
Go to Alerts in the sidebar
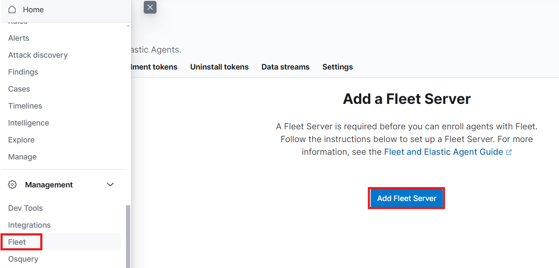click(x=19, y=38)
